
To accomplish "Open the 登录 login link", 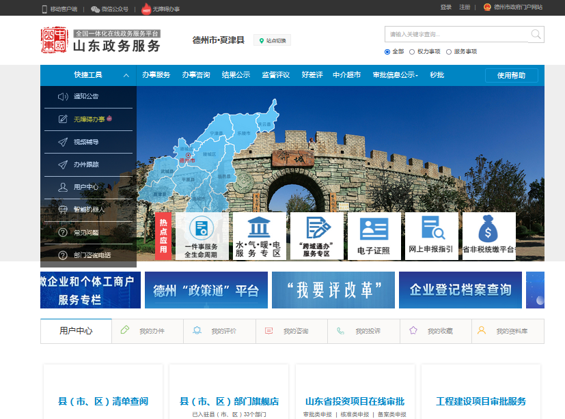I will pyautogui.click(x=446, y=8).
